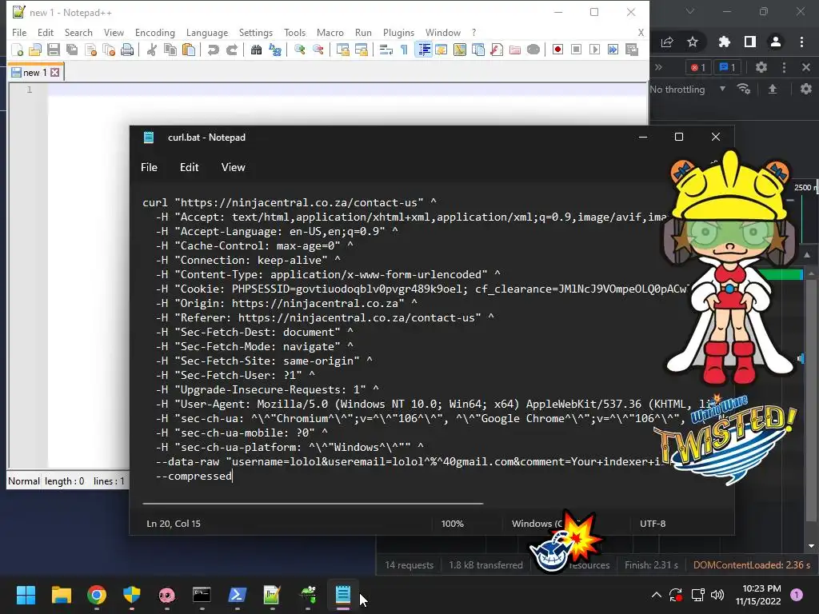Toggle Chrome side panel icon
Viewport: 819px width, 614px height.
[x=749, y=42]
